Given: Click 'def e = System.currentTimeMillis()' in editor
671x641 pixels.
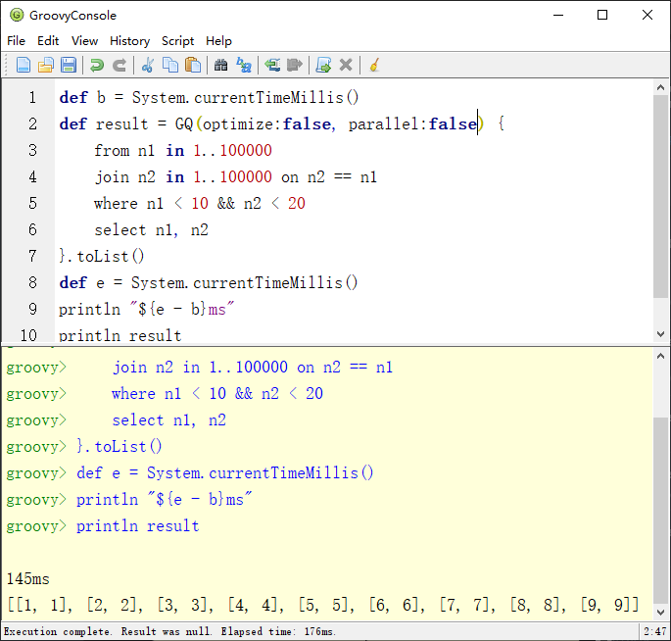Looking at the screenshot, I should 209,283.
